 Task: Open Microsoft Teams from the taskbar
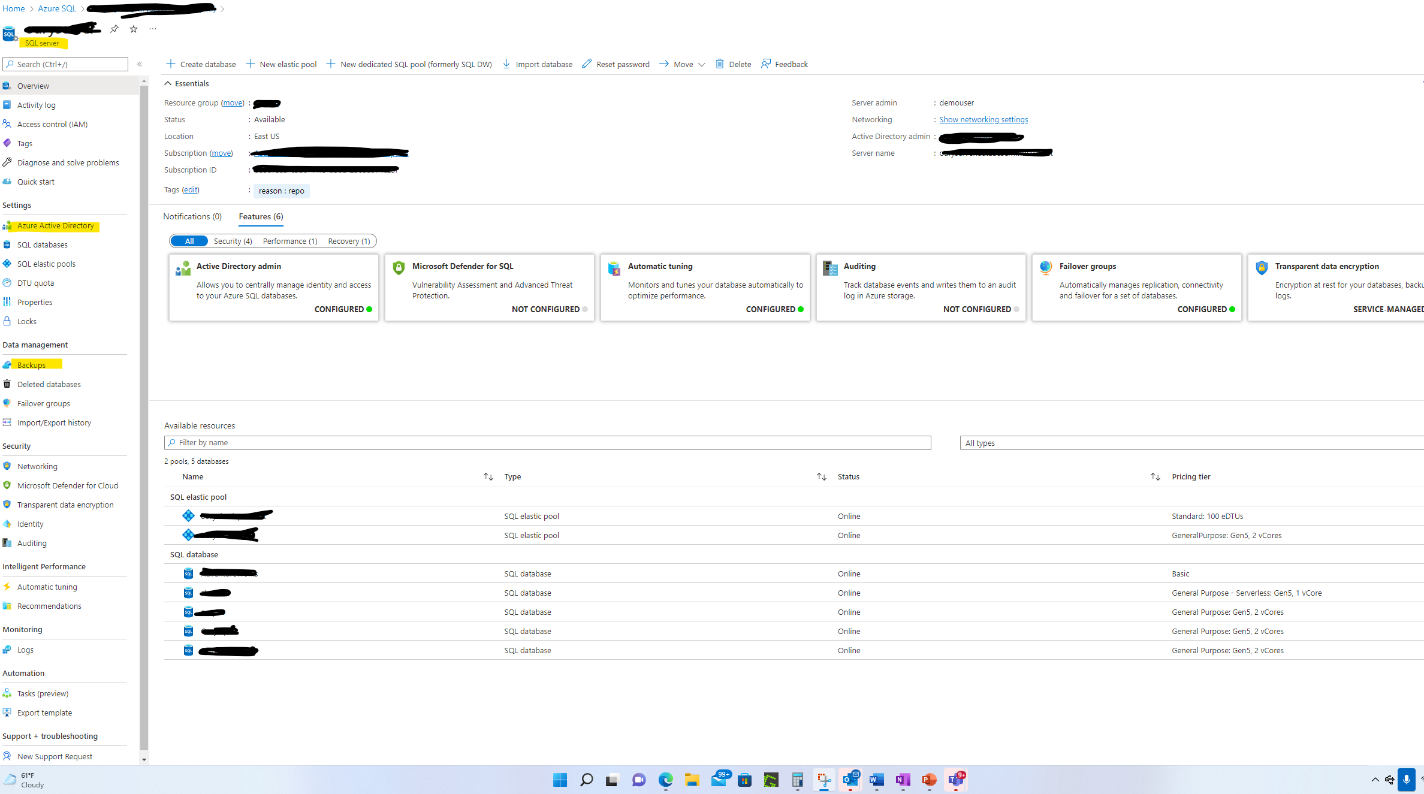point(956,780)
